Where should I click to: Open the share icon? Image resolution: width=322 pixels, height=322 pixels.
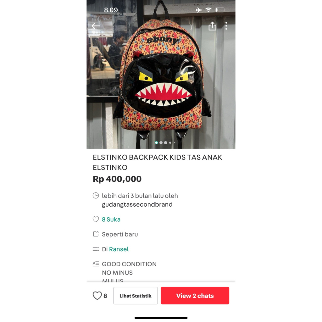212,26
